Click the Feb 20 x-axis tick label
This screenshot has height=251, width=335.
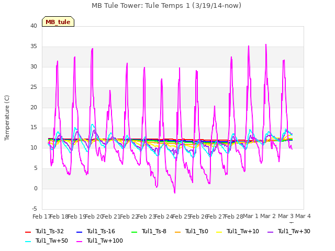[94, 216]
